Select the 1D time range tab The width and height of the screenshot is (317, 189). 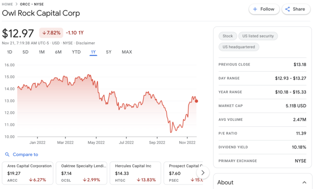click(10, 52)
